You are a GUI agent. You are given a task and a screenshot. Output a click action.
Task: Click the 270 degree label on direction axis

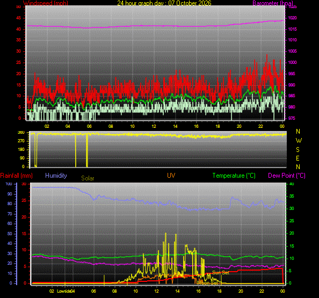[x=21, y=141]
